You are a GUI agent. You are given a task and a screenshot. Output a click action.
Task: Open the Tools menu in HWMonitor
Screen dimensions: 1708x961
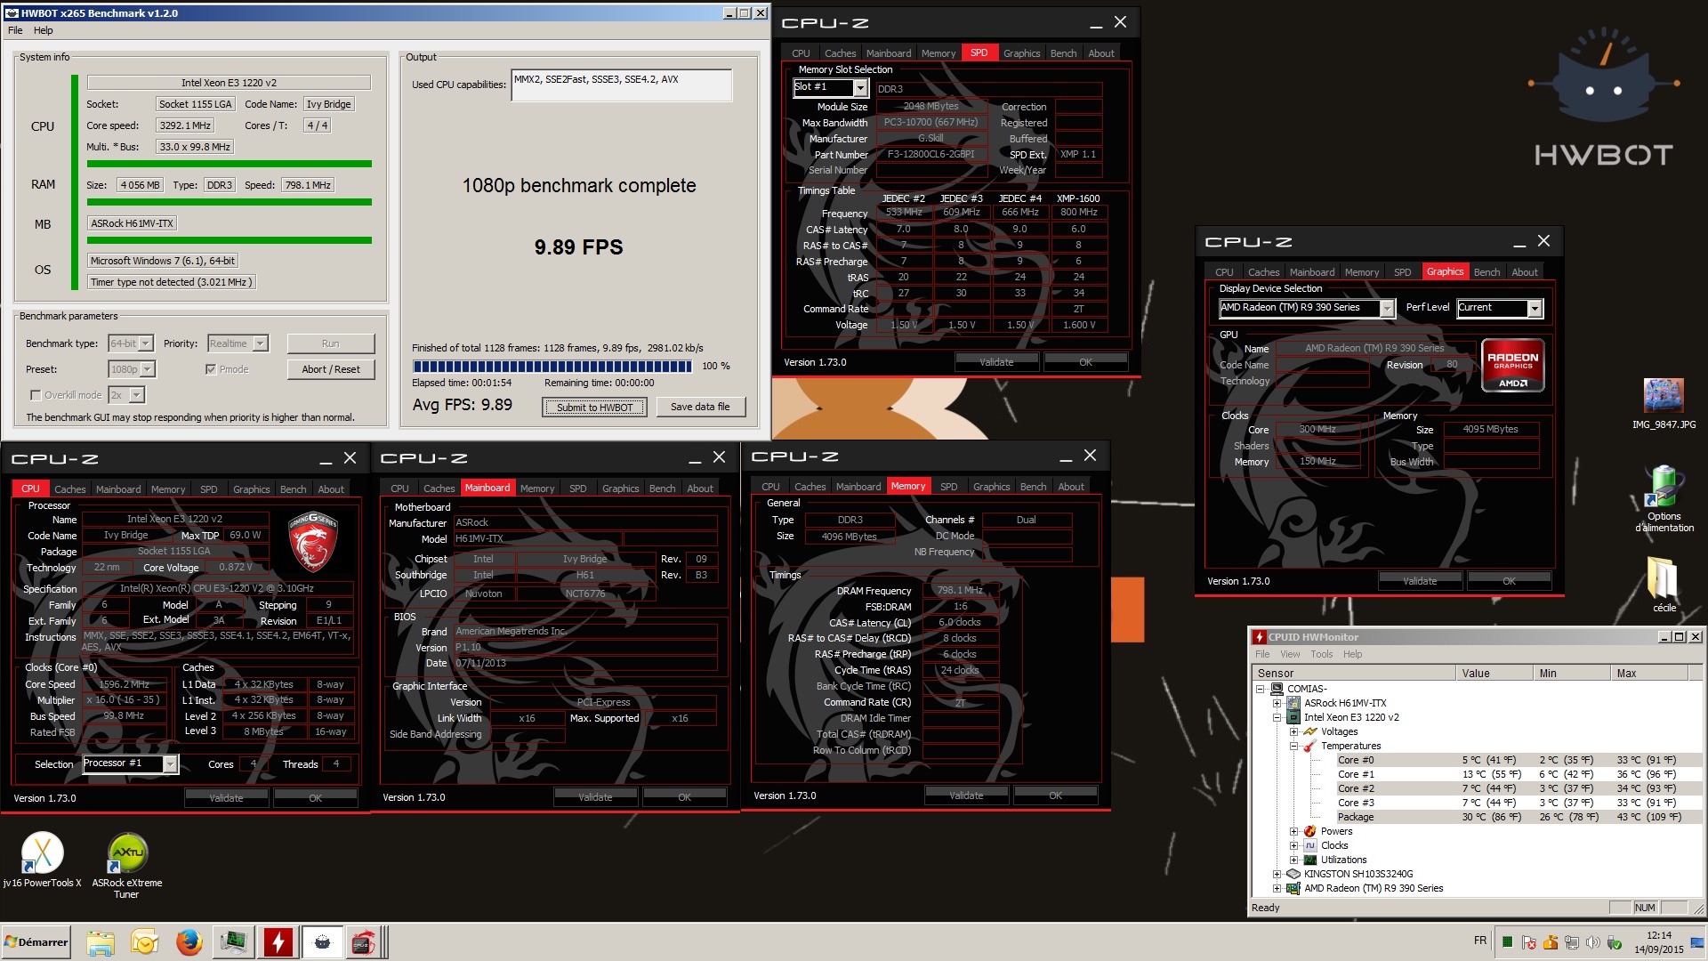(x=1321, y=654)
